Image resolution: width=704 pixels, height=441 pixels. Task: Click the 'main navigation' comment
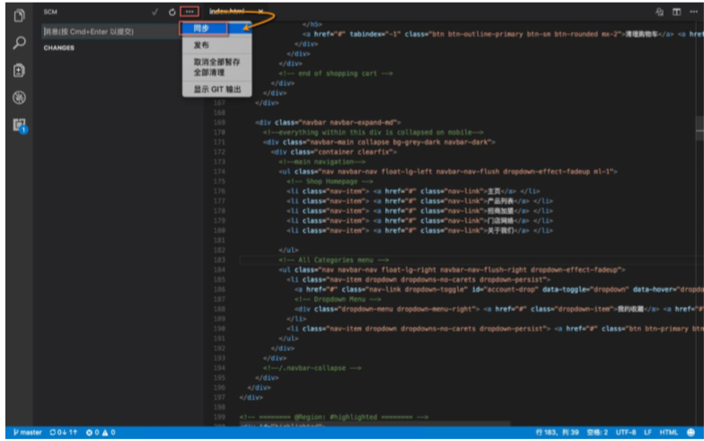pyautogui.click(x=321, y=162)
